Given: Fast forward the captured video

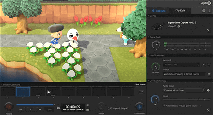Looking at the screenshot, I should click(x=40, y=109).
